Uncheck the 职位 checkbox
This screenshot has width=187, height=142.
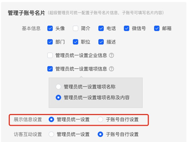pyautogui.click(x=76, y=42)
